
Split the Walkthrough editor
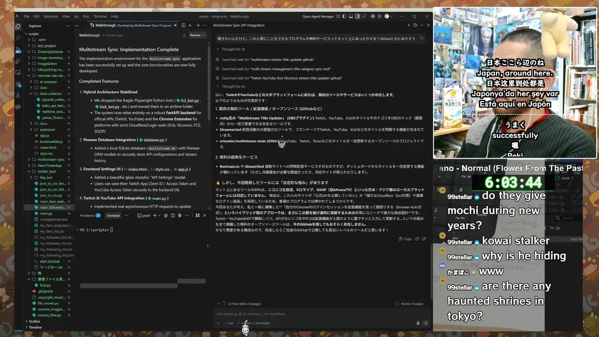[183, 25]
